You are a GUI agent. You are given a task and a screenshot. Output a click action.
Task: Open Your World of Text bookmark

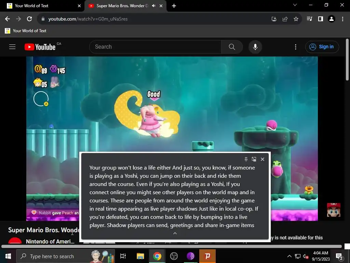pyautogui.click(x=26, y=30)
